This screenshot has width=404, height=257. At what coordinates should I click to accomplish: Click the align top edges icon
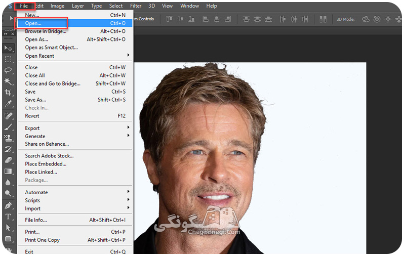(x=169, y=19)
